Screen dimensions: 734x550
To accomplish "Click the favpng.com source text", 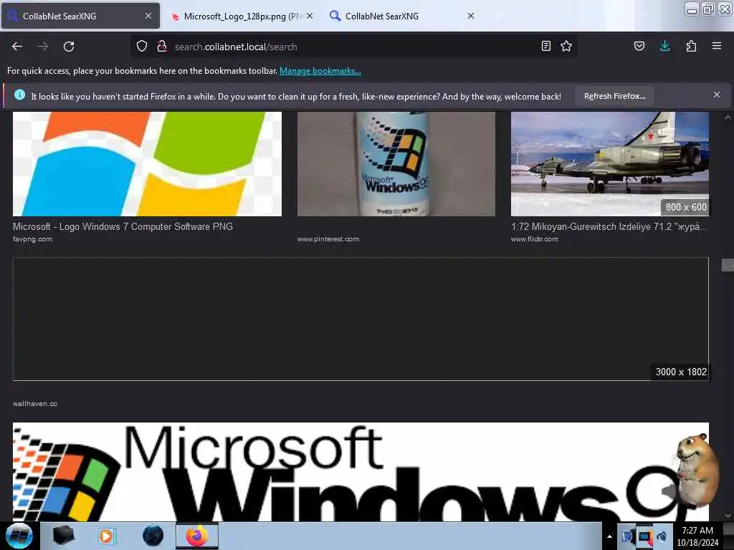I will 32,239.
